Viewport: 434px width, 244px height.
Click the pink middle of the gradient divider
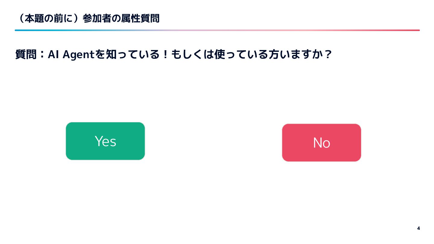pos(217,30)
